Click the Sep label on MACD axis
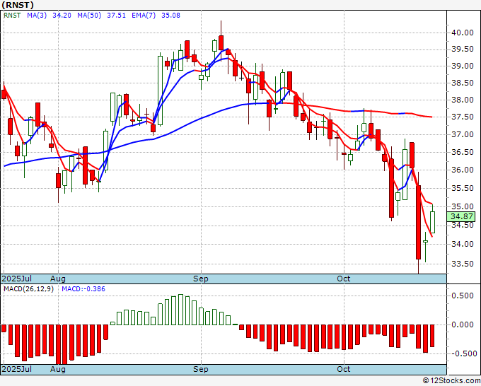The height and width of the screenshot is (386, 481). (201, 369)
